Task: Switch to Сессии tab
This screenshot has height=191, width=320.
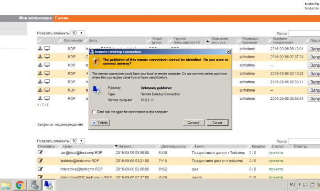Action: pos(62,18)
